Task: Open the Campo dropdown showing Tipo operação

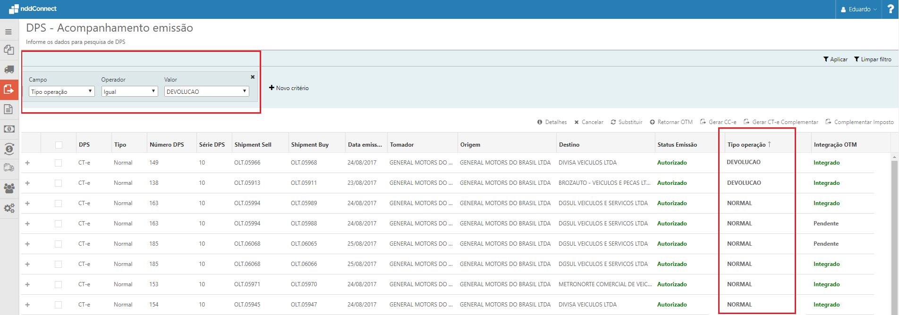Action: tap(62, 91)
